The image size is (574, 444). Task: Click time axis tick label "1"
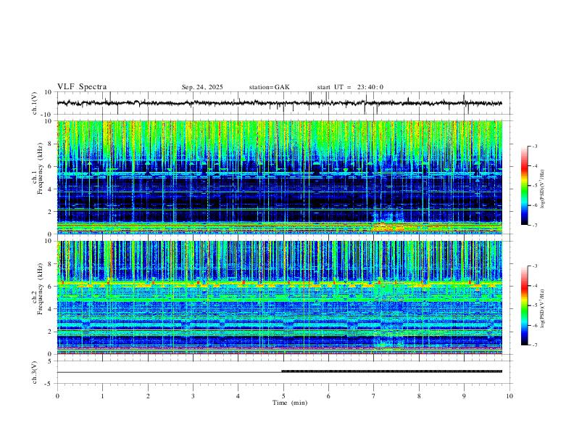coord(102,396)
